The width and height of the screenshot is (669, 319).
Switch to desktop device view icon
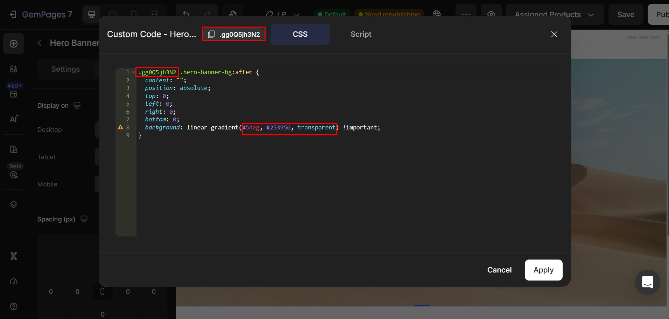tap(92, 14)
